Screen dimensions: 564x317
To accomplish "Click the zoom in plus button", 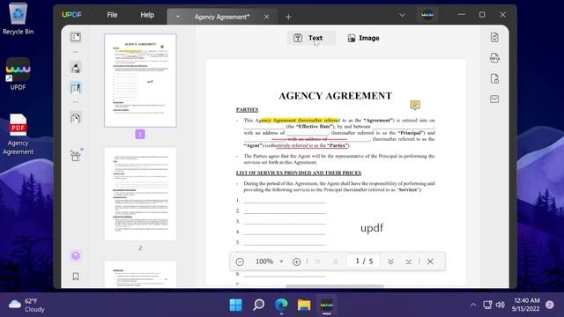I will point(296,262).
